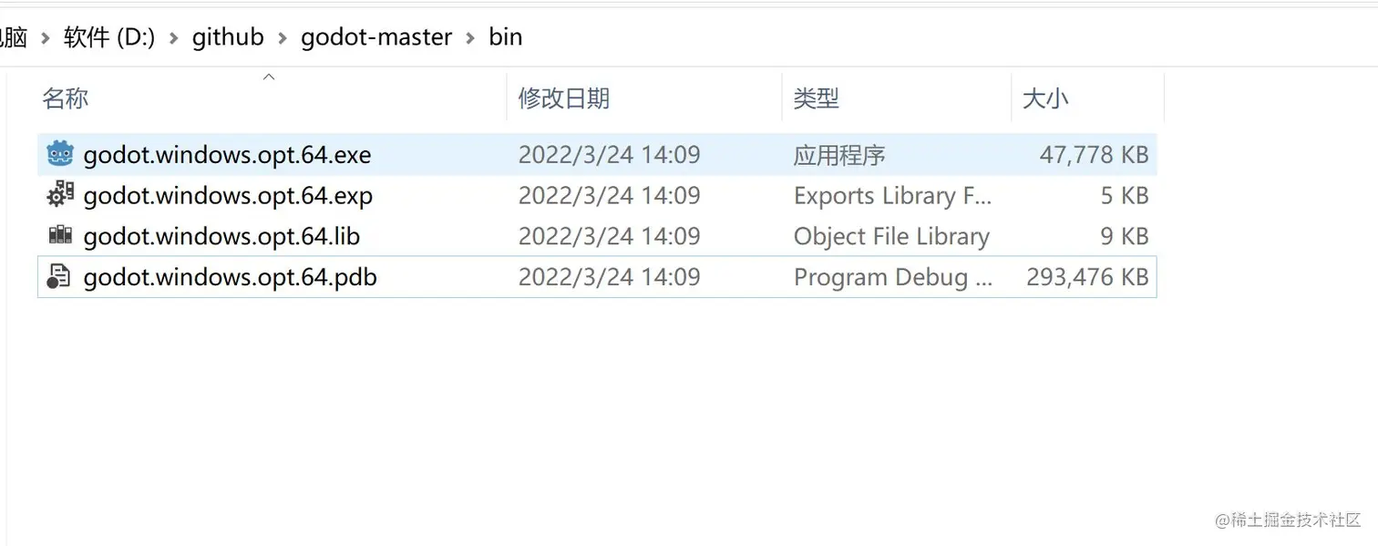The image size is (1378, 546).
Task: Expand the chevron after 软件 (D:)
Action: point(174,38)
